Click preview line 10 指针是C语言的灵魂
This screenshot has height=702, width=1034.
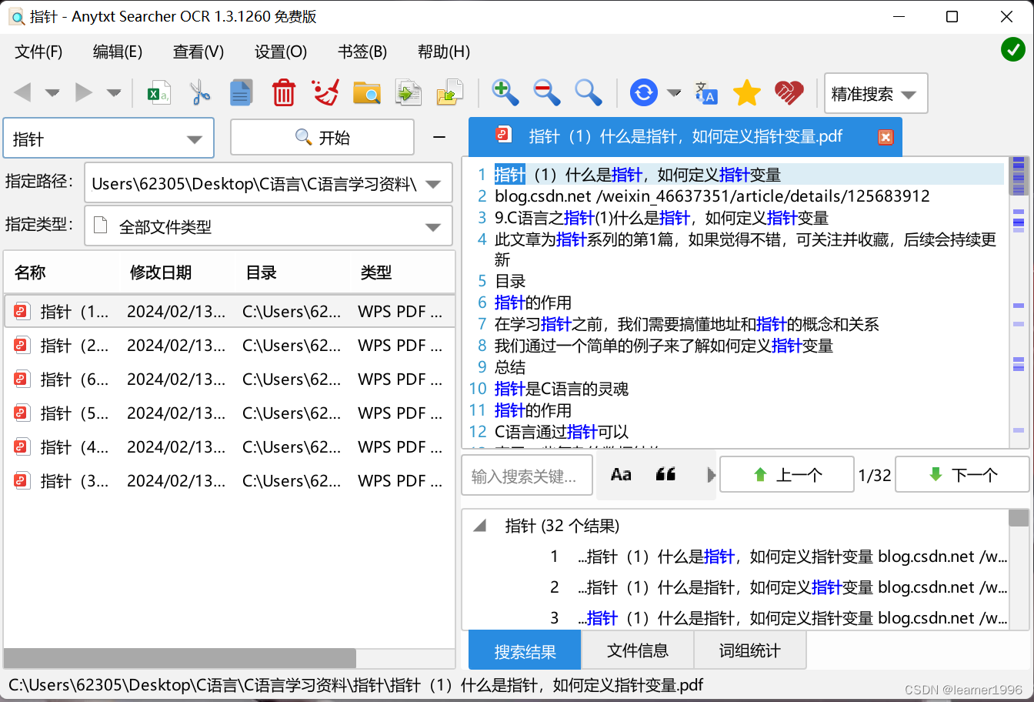tap(562, 389)
